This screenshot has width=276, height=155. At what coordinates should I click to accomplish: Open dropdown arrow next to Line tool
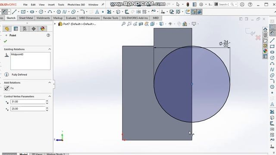coord(18,12)
